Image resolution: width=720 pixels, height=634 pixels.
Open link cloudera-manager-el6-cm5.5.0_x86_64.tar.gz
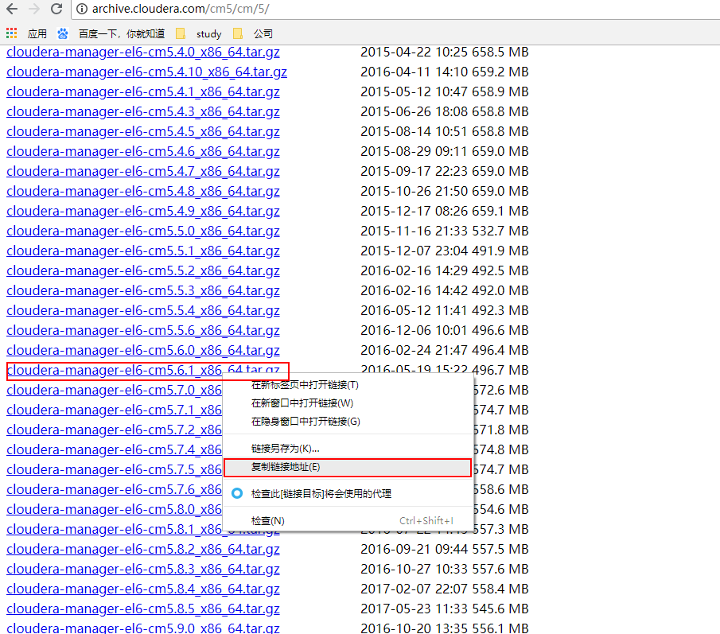pyautogui.click(x=142, y=231)
